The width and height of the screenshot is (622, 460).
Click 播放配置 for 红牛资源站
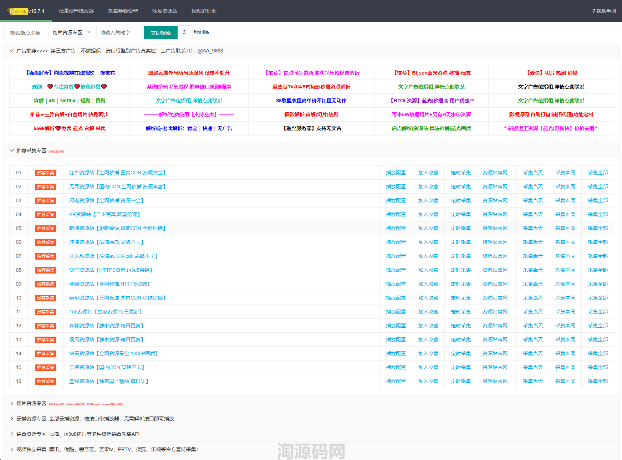pyautogui.click(x=396, y=173)
